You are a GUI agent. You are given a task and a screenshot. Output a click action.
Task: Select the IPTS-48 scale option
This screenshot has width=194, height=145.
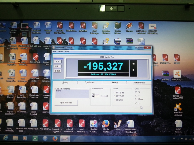[x=114, y=92]
